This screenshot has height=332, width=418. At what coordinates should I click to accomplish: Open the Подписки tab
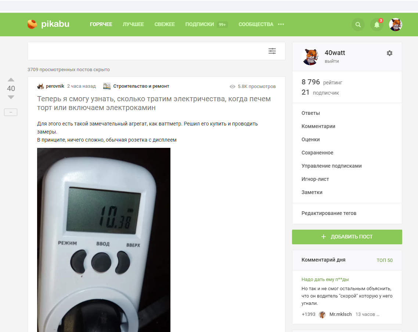199,24
